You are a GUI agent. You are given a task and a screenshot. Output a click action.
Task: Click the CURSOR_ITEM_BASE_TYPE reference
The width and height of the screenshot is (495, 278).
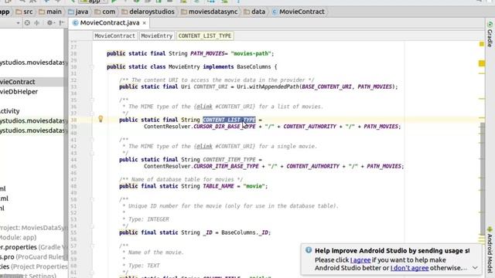pyautogui.click(x=226, y=166)
